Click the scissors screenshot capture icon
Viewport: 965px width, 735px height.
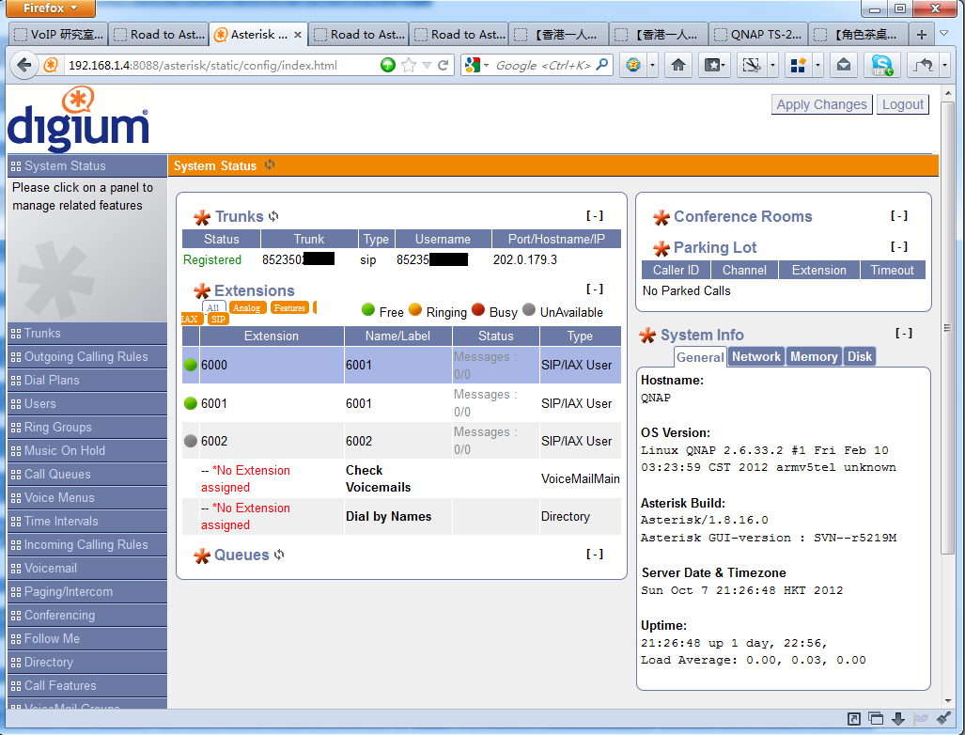[752, 65]
